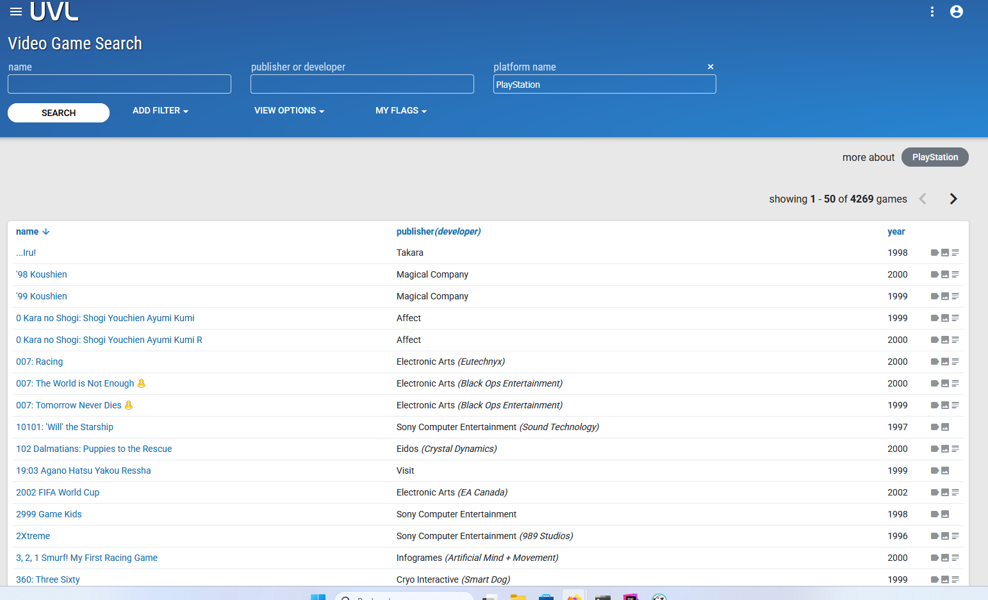Screen dimensions: 988x600
Task: Open the PlayStation chip next to 'more about'
Action: coord(935,157)
